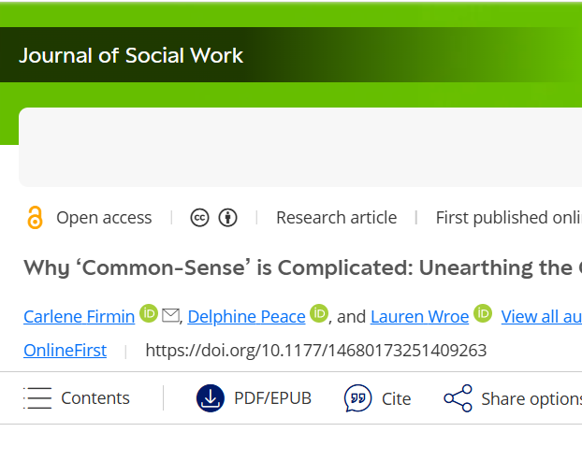Image resolution: width=582 pixels, height=461 pixels.
Task: Open the Journal of Social Work homepage
Action: click(x=131, y=55)
